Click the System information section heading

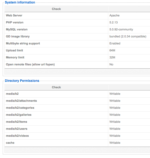point(20,2)
